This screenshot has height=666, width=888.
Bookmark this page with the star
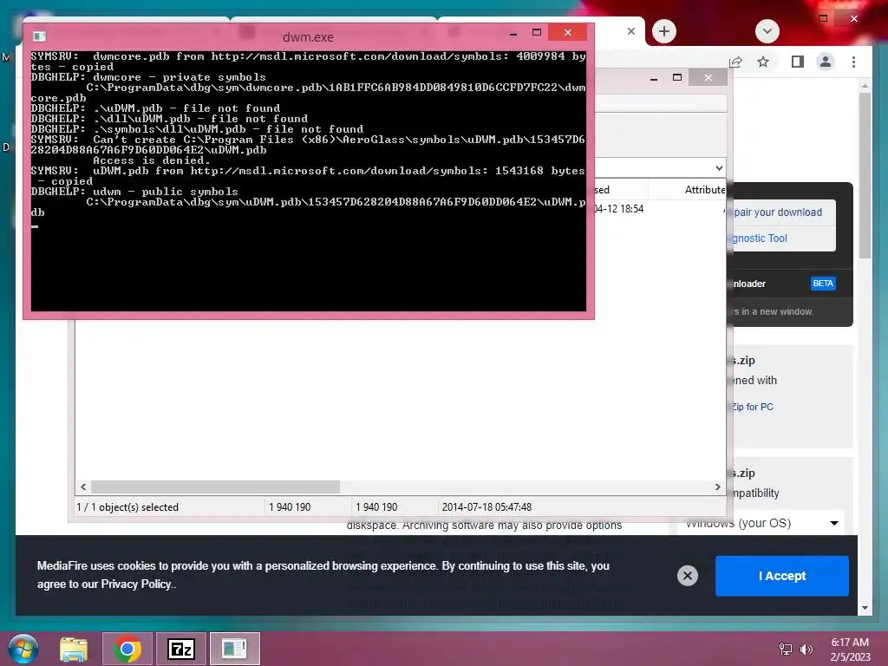(x=763, y=62)
